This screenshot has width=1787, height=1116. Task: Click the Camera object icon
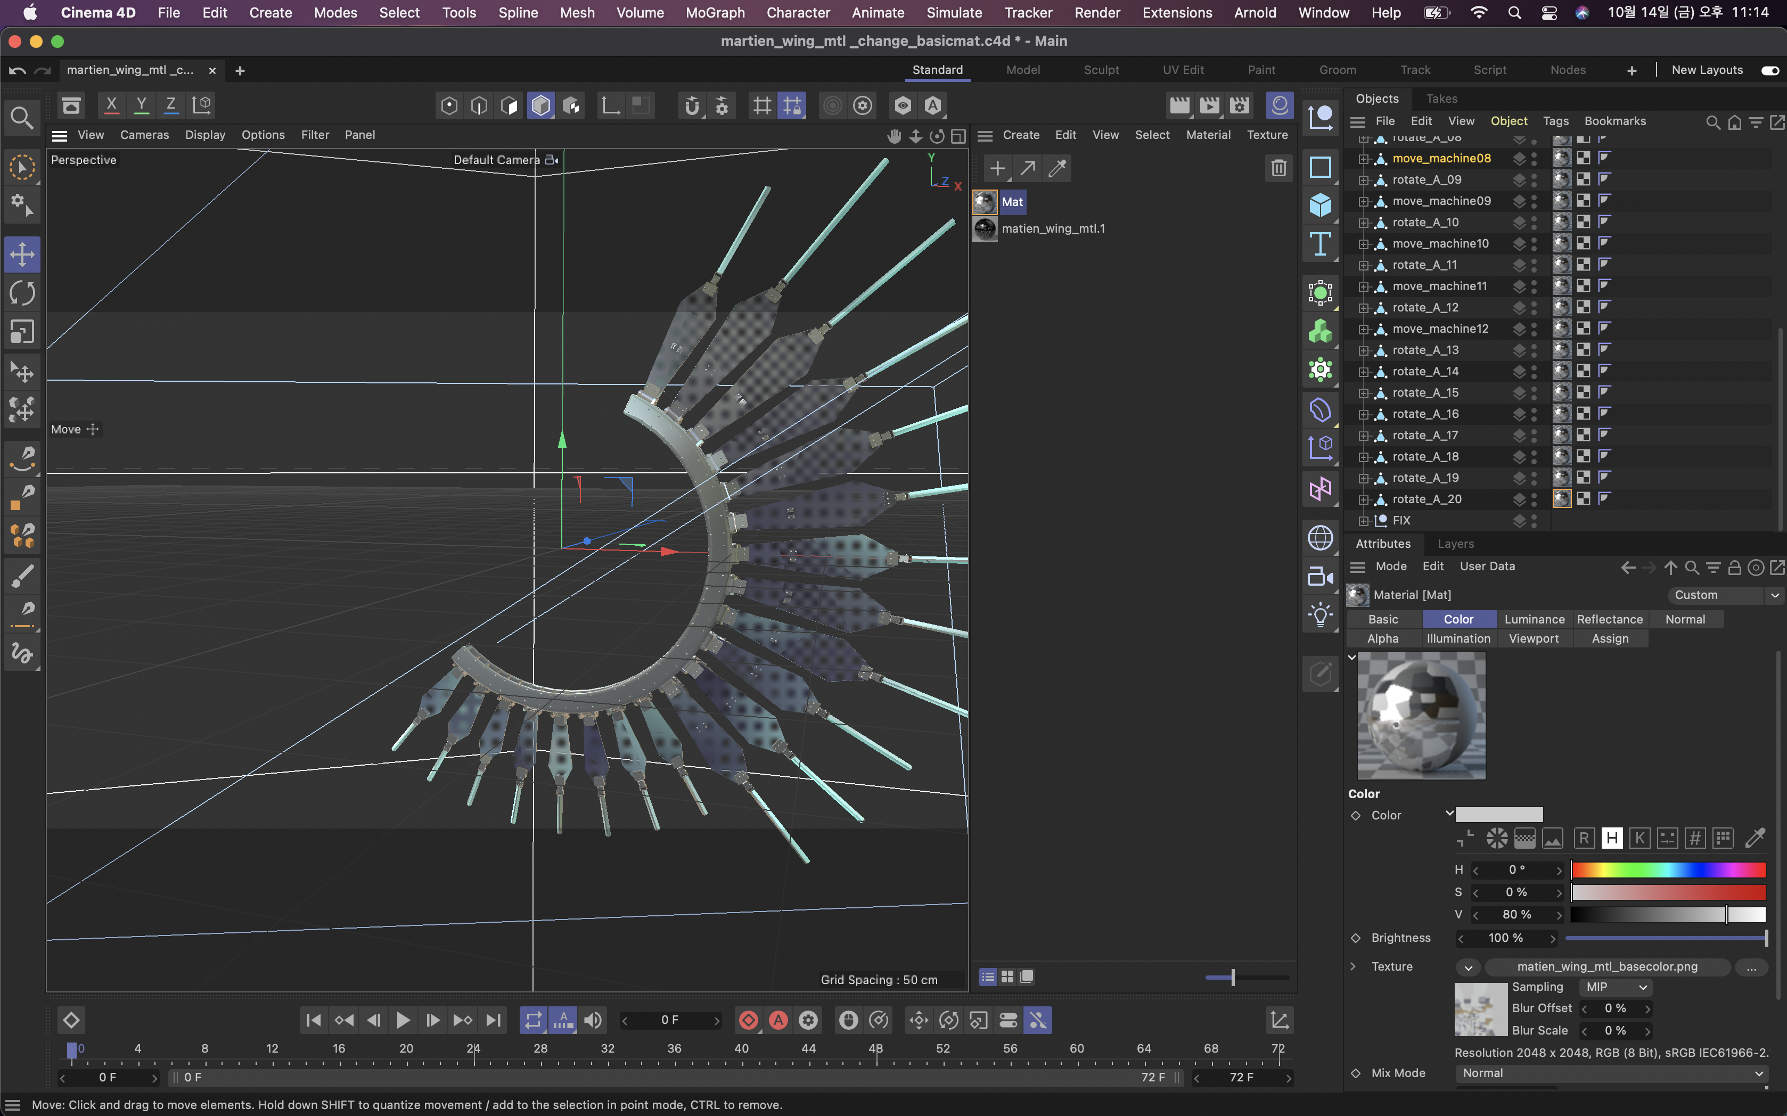[x=1320, y=577]
